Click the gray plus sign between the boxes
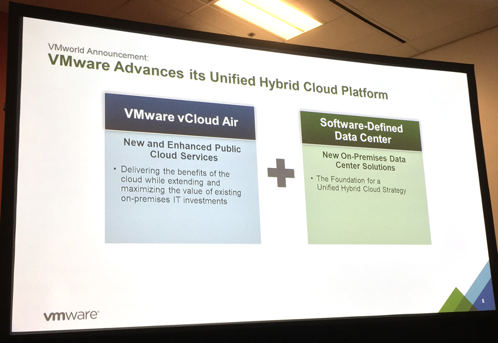 (281, 173)
